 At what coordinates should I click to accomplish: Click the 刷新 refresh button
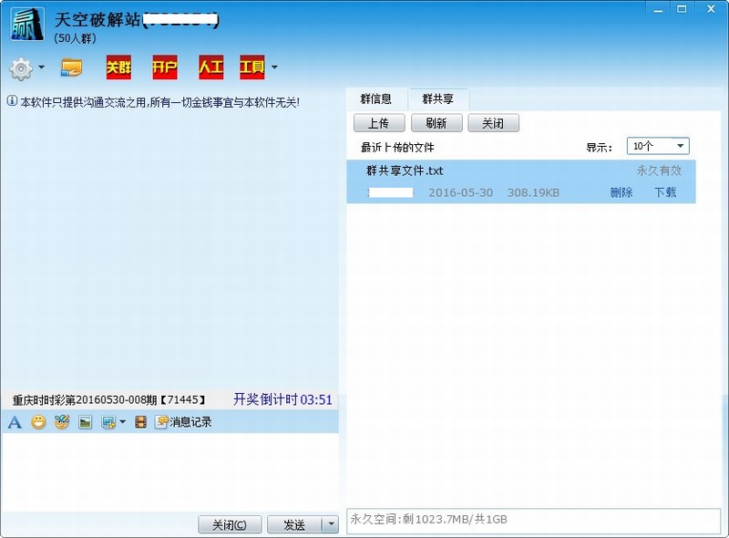click(x=436, y=122)
